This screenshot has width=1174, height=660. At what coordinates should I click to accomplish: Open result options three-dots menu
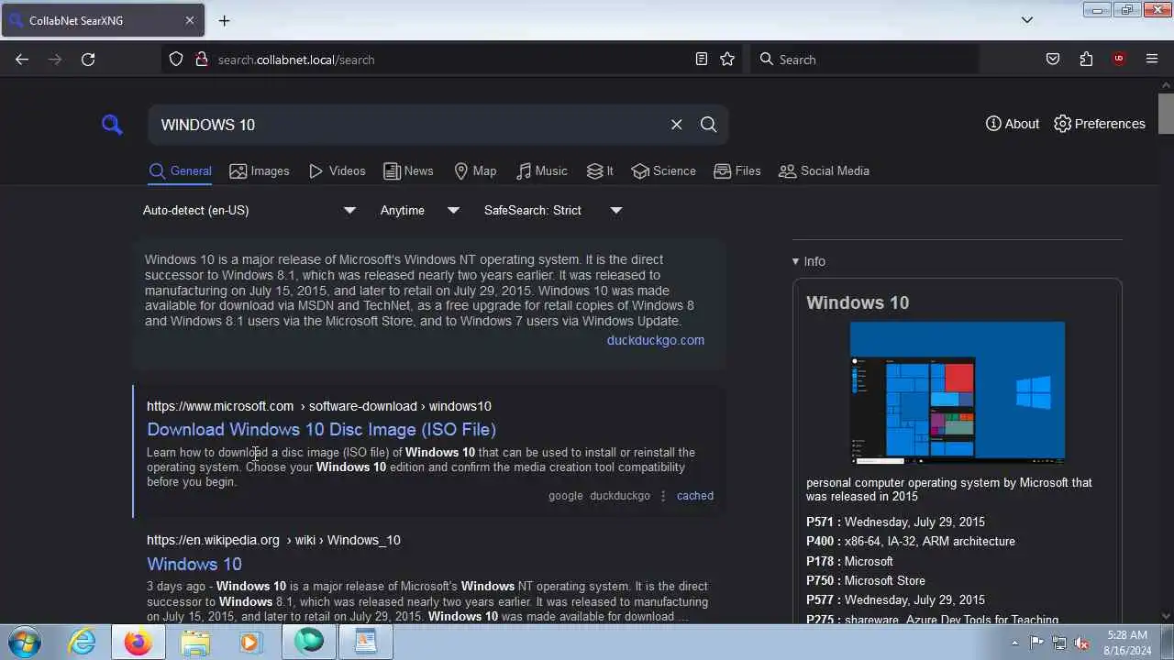663,496
